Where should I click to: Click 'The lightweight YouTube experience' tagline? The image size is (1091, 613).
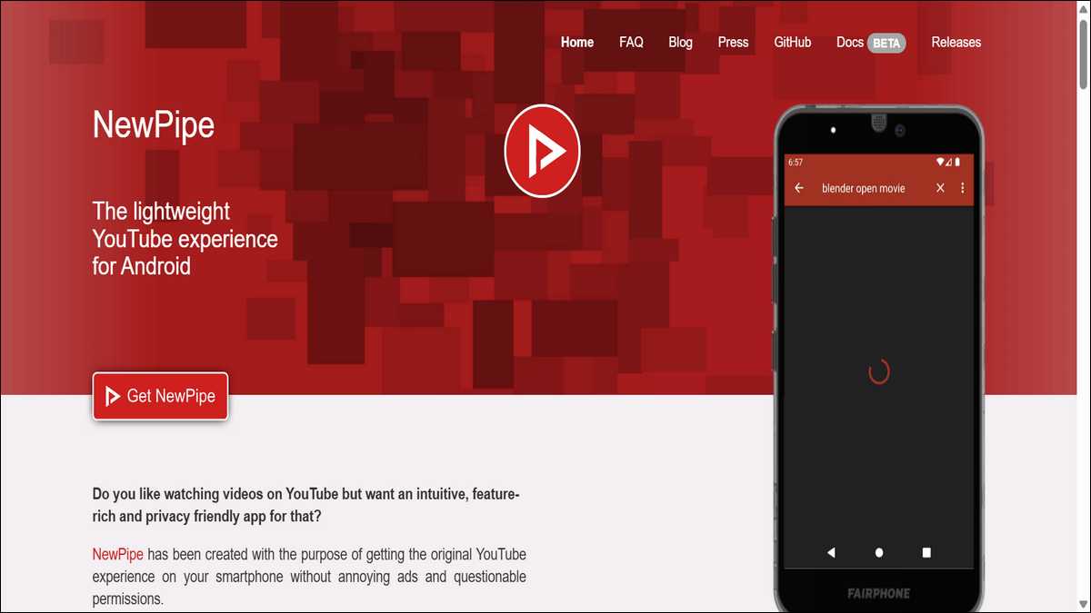click(x=185, y=239)
